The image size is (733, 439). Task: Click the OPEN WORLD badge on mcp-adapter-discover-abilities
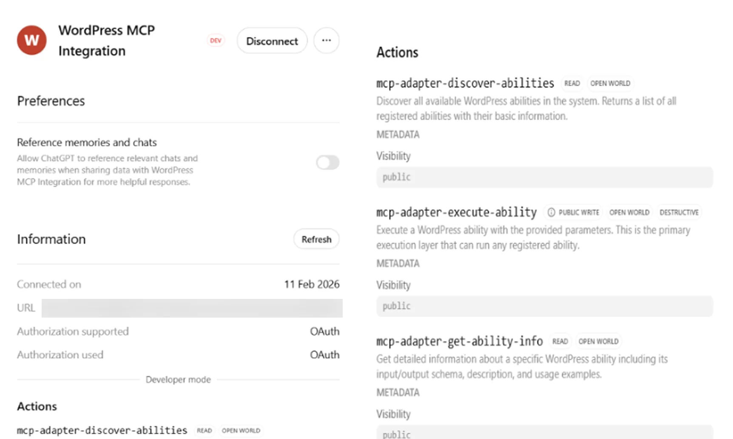click(x=611, y=83)
